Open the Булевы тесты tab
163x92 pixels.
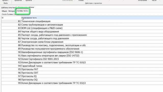pyautogui.click(x=23, y=11)
